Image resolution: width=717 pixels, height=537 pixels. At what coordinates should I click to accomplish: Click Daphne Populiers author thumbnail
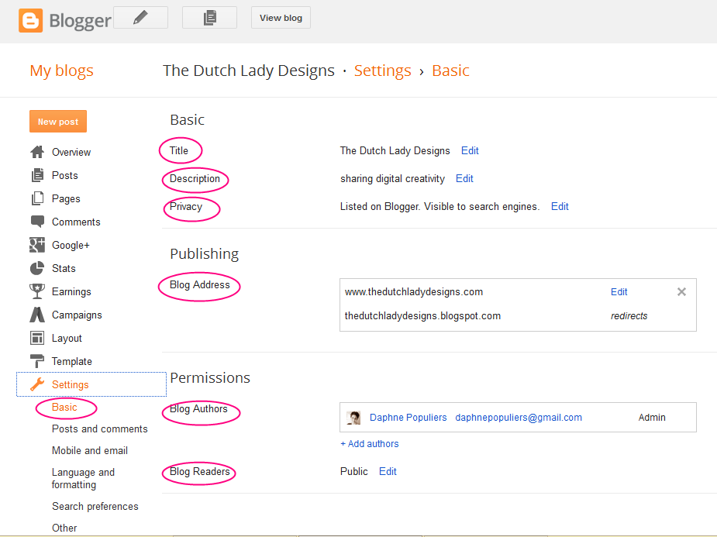(x=353, y=418)
